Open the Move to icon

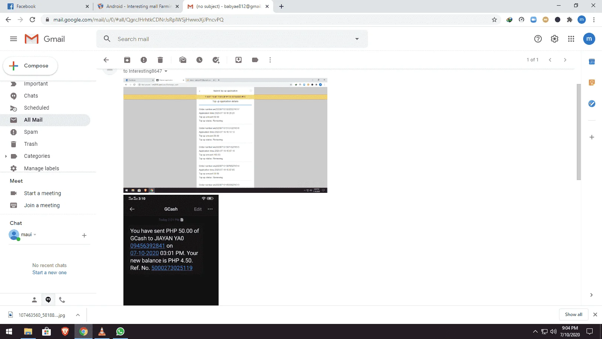[239, 60]
